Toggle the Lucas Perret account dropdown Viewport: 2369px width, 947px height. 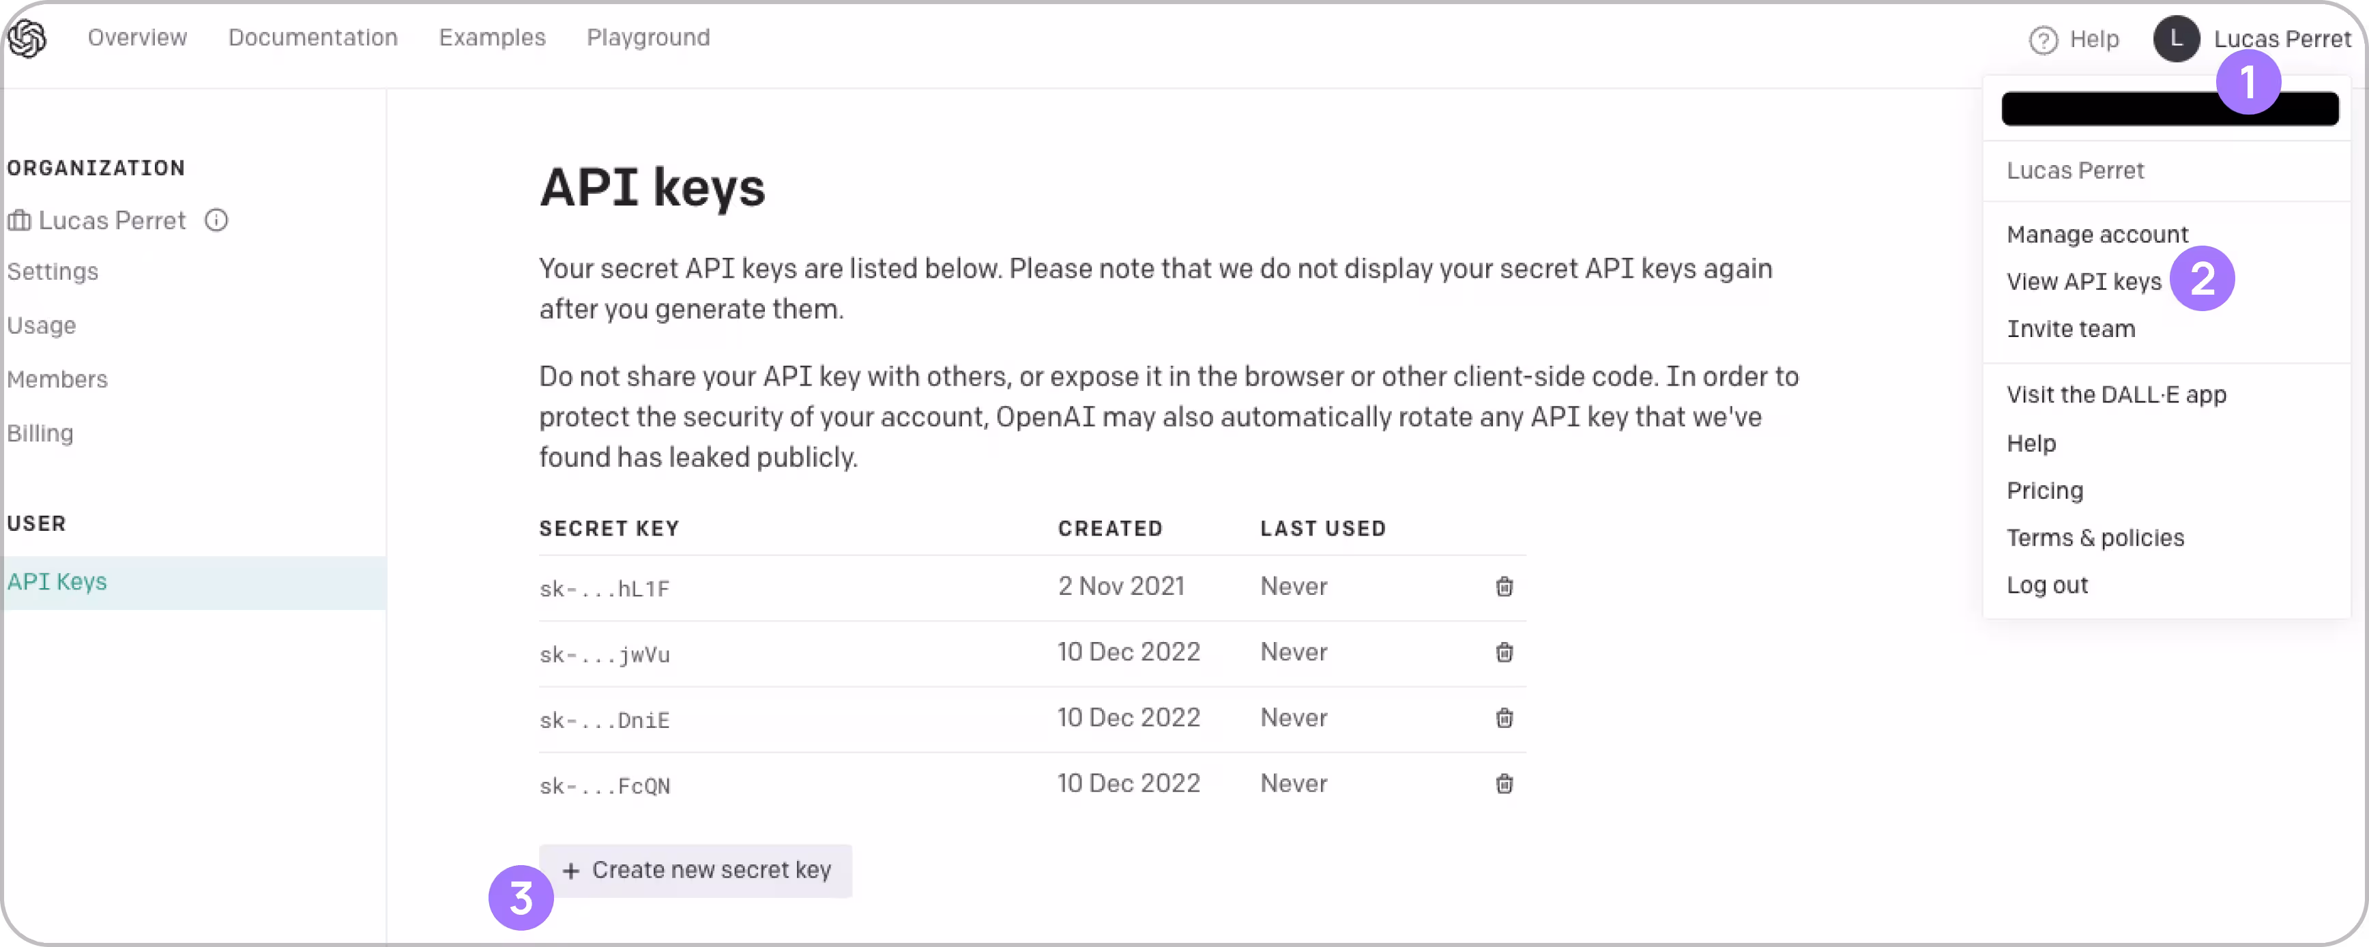pos(2281,39)
